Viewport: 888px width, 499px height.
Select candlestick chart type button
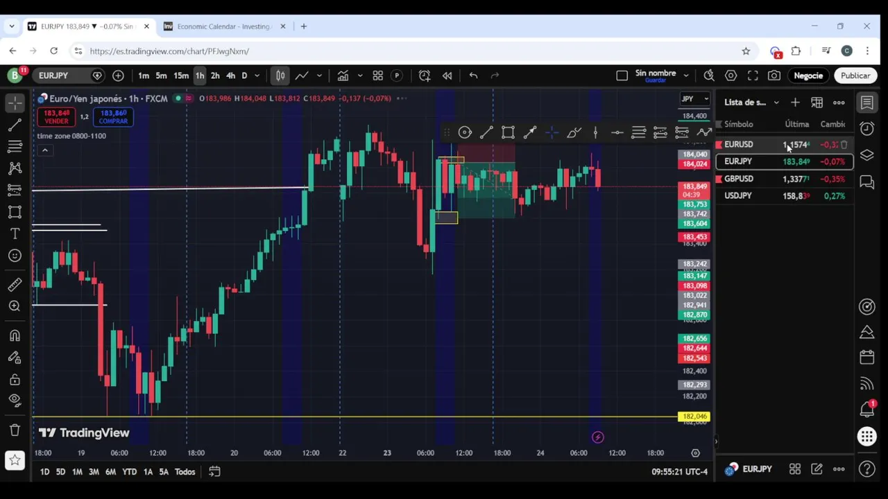(x=280, y=76)
